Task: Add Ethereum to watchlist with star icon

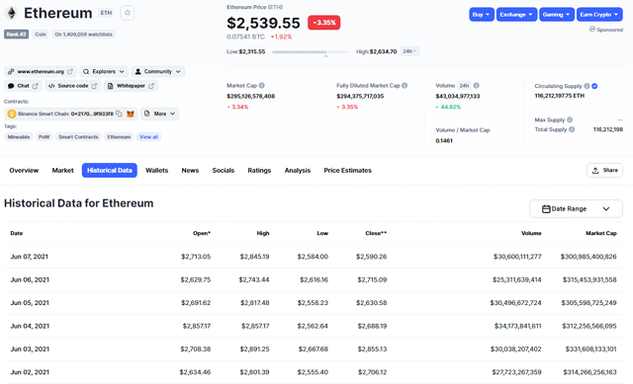Action: (x=128, y=13)
